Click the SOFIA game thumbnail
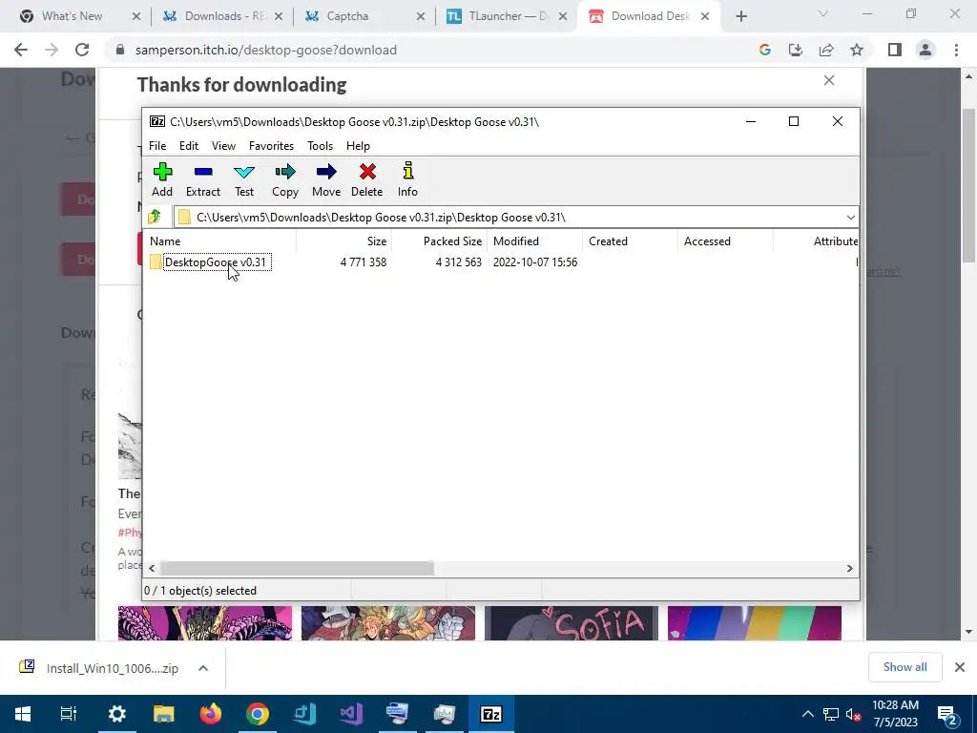Viewport: 977px width, 733px height. [x=572, y=622]
